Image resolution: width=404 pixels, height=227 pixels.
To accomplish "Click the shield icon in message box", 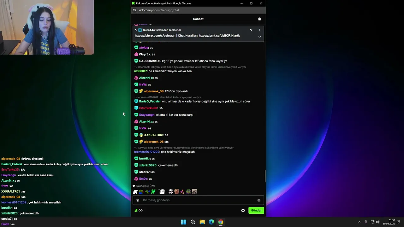I will point(138,200).
